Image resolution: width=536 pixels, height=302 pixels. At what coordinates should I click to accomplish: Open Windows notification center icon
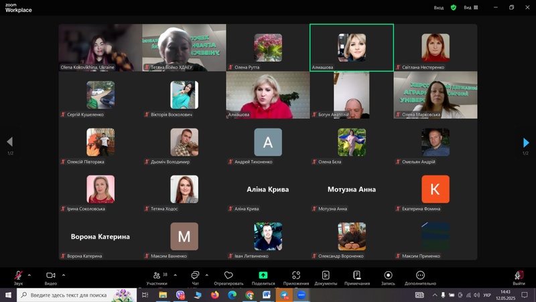click(x=525, y=295)
